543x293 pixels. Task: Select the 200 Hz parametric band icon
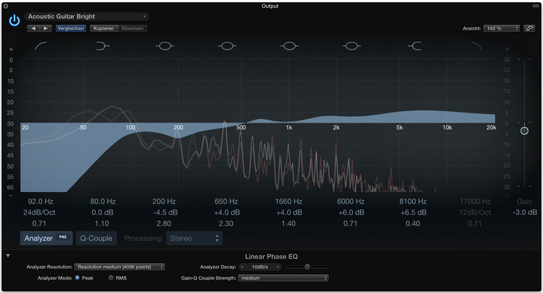pos(165,47)
